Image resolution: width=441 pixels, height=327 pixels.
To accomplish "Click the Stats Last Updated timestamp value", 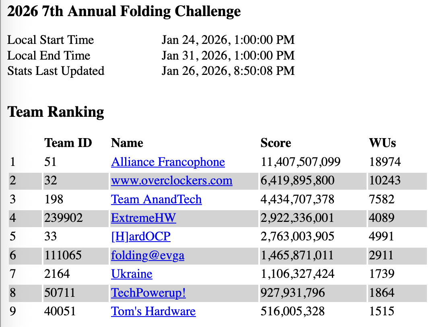I will click(x=228, y=71).
